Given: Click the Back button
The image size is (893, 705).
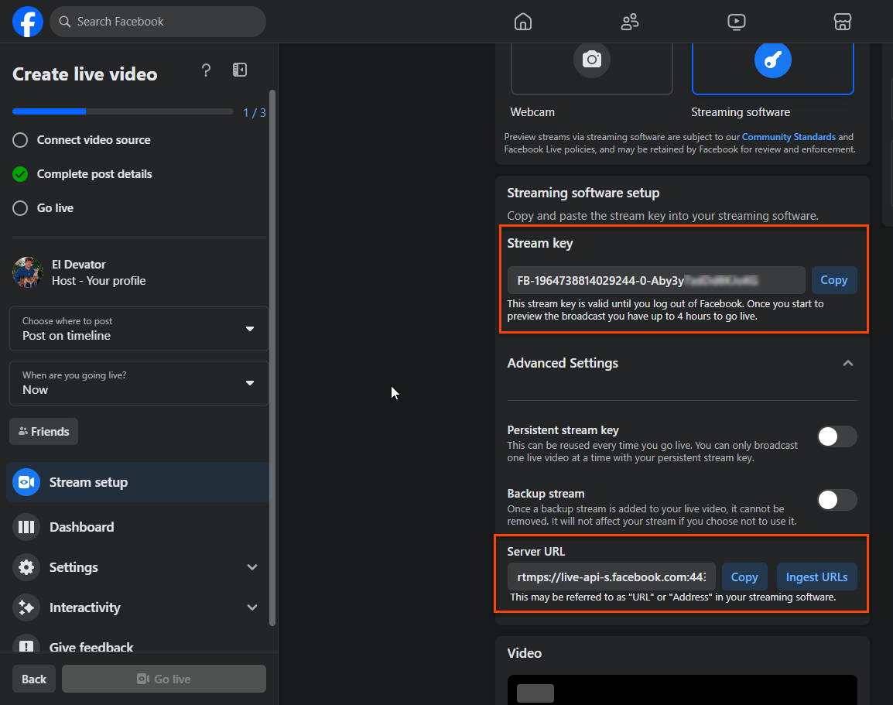Looking at the screenshot, I should [x=34, y=679].
